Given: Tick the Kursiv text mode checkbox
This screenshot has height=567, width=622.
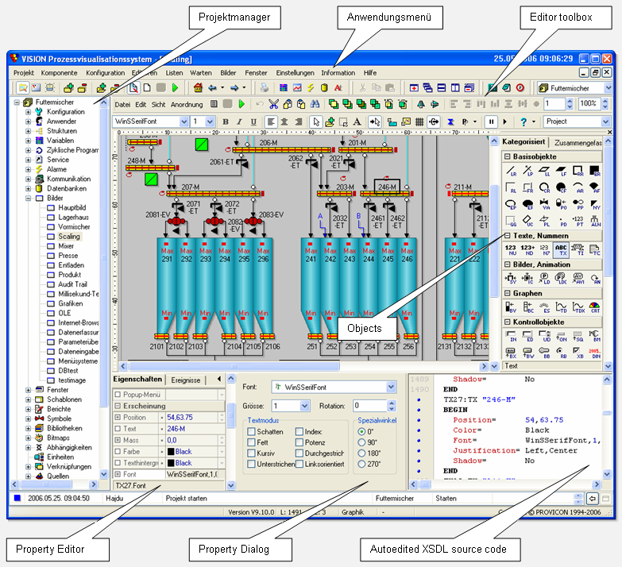Looking at the screenshot, I should tap(251, 453).
